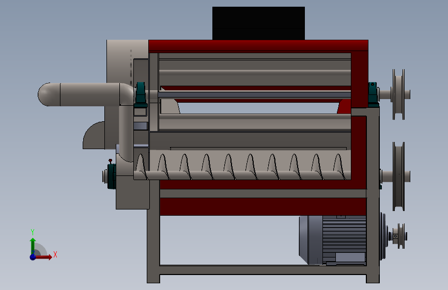Viewport: 448px width, 290px height.
Task: Select the green bearing block at the auger's left end
Action: (x=112, y=176)
